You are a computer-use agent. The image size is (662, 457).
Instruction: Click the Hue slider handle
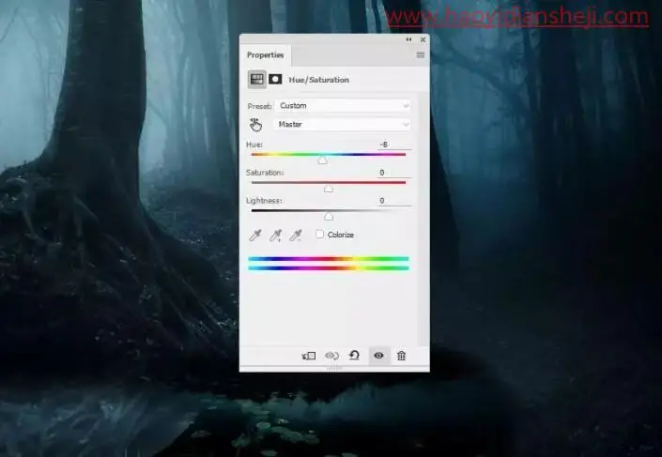323,160
